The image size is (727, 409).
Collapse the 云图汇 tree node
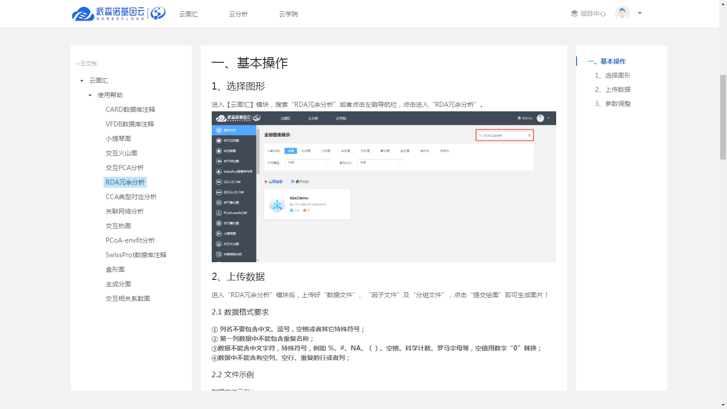pos(82,81)
